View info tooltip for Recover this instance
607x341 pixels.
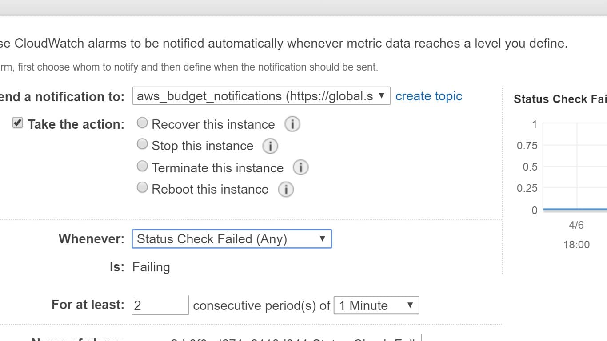pos(292,123)
